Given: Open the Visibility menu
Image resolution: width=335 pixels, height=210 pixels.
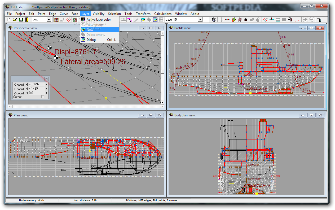Looking at the screenshot, I should click(x=99, y=14).
